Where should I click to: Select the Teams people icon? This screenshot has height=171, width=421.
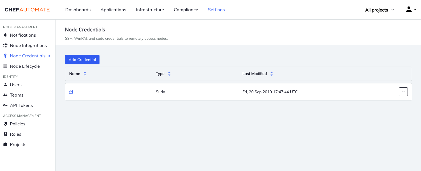[x=5, y=95]
